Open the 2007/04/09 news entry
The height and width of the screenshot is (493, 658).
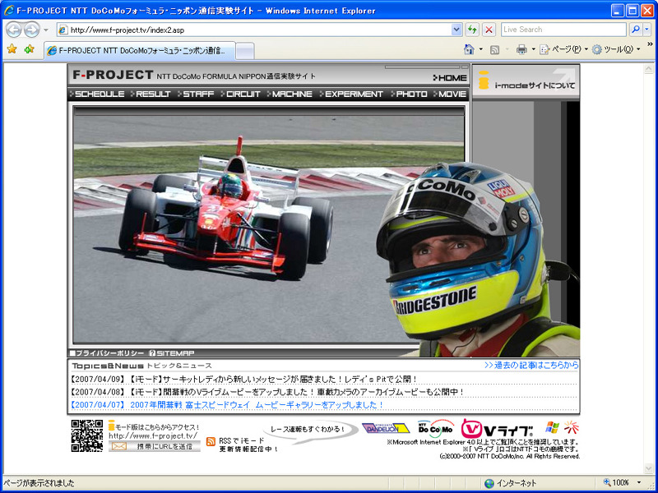pyautogui.click(x=243, y=379)
